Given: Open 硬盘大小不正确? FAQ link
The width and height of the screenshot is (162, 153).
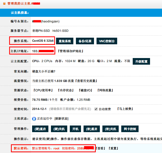Looking at the screenshot, I should pos(44,71).
